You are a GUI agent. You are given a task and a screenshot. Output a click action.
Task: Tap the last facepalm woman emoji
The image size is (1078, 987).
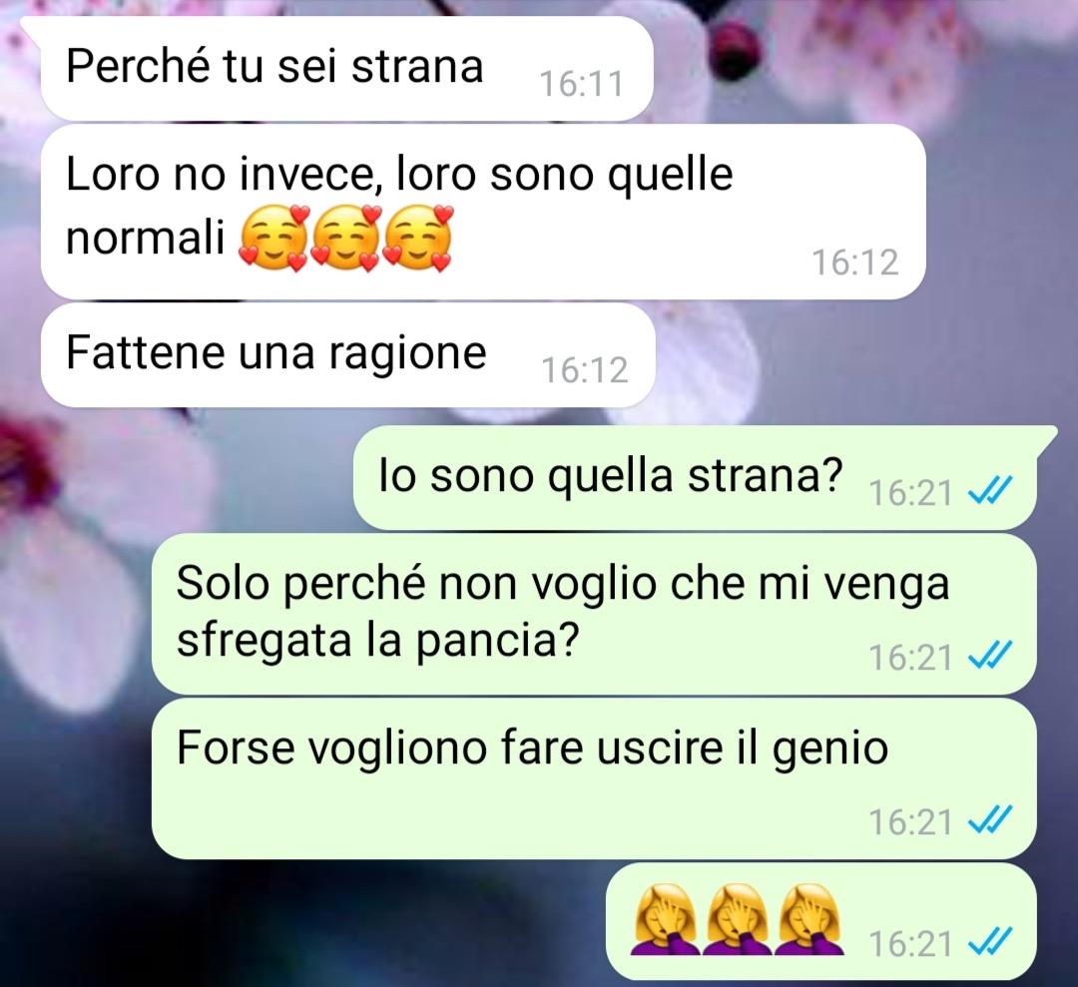pos(808,920)
